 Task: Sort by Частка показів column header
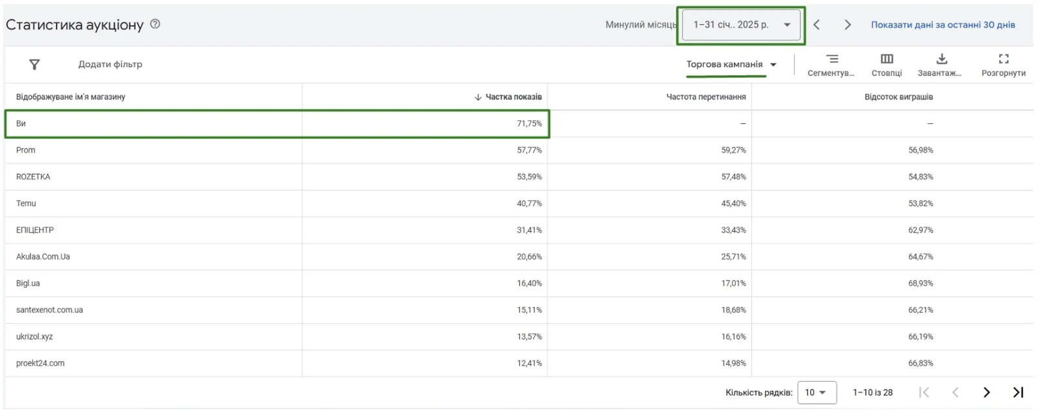[x=513, y=97]
